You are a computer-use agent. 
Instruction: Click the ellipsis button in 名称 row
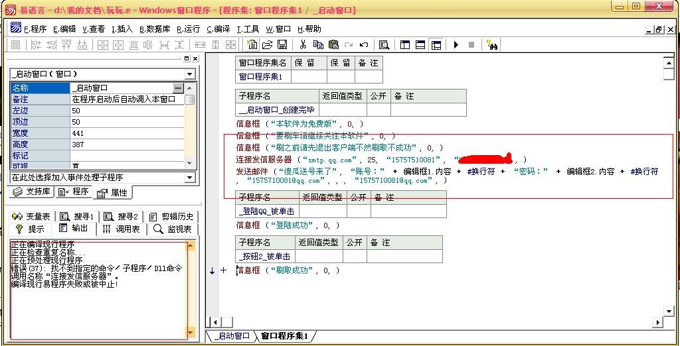(178, 88)
